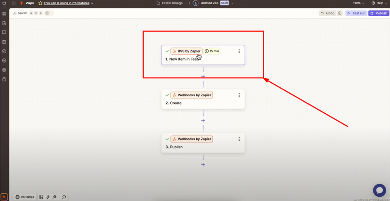Click the Help question mark icon
The width and height of the screenshot is (390, 201).
[x=373, y=3]
